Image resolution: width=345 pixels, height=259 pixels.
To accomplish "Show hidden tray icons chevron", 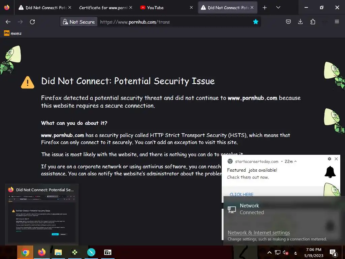I will coord(269,253).
